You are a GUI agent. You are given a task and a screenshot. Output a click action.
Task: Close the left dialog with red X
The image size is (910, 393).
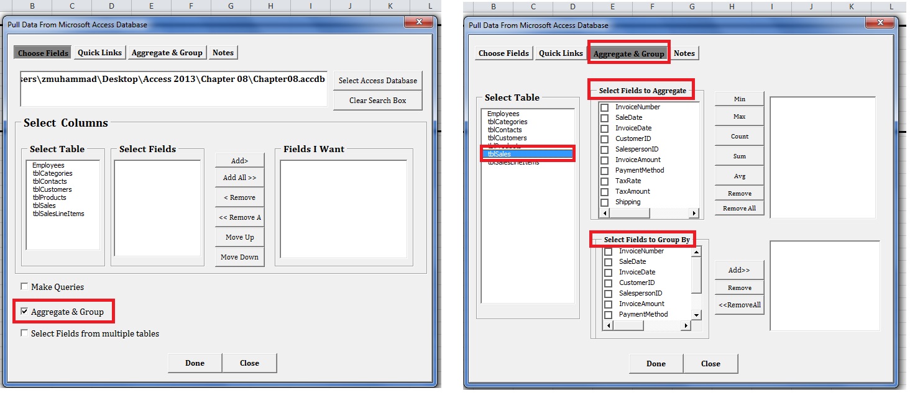418,22
